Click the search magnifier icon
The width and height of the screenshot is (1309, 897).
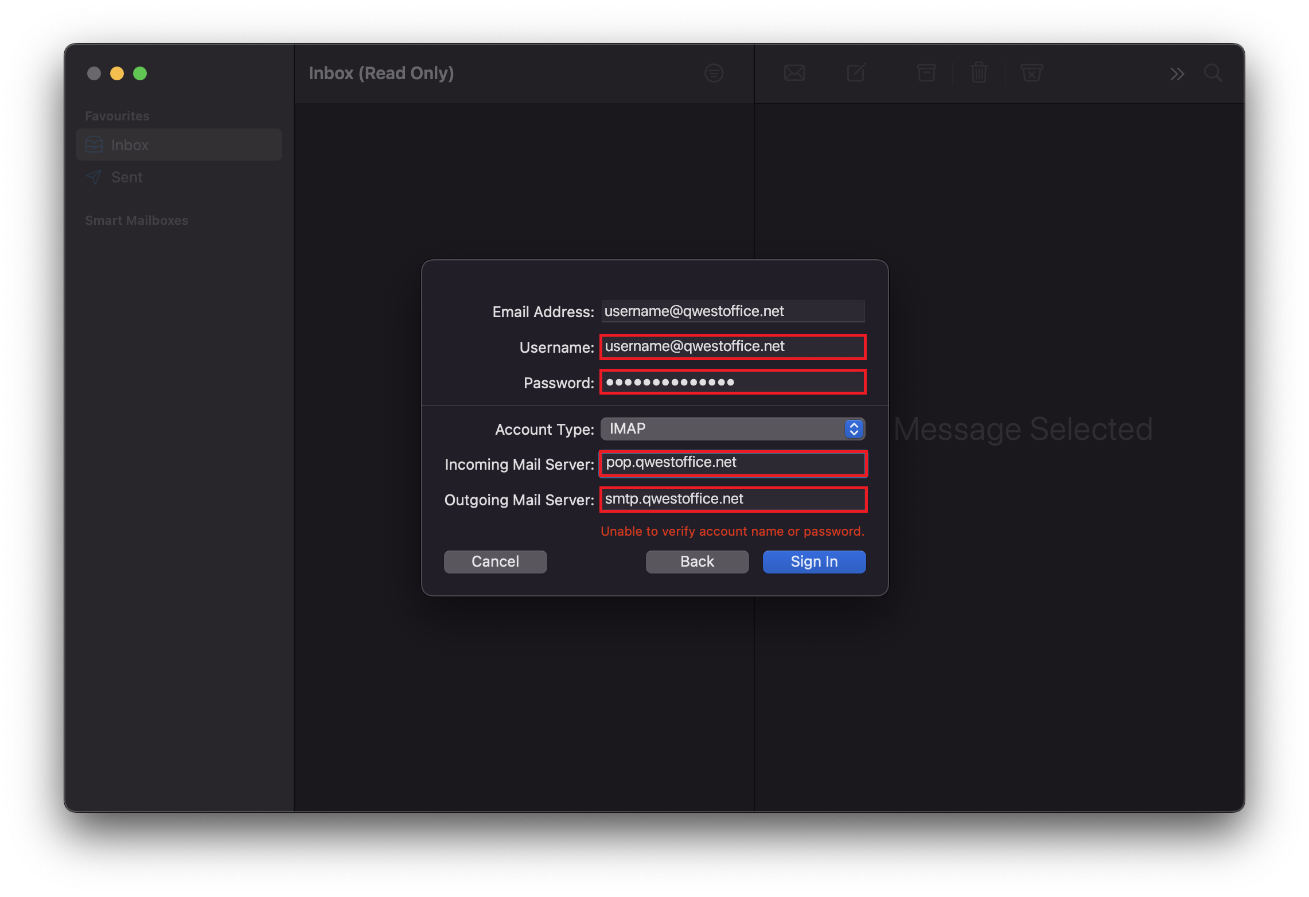[1213, 73]
